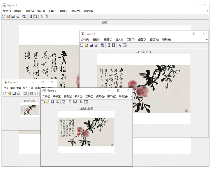Image resolution: width=211 pixels, height=169 pixels.
Task: Open 窗口(W) menu in Figure 1
Action: [x=76, y=11]
